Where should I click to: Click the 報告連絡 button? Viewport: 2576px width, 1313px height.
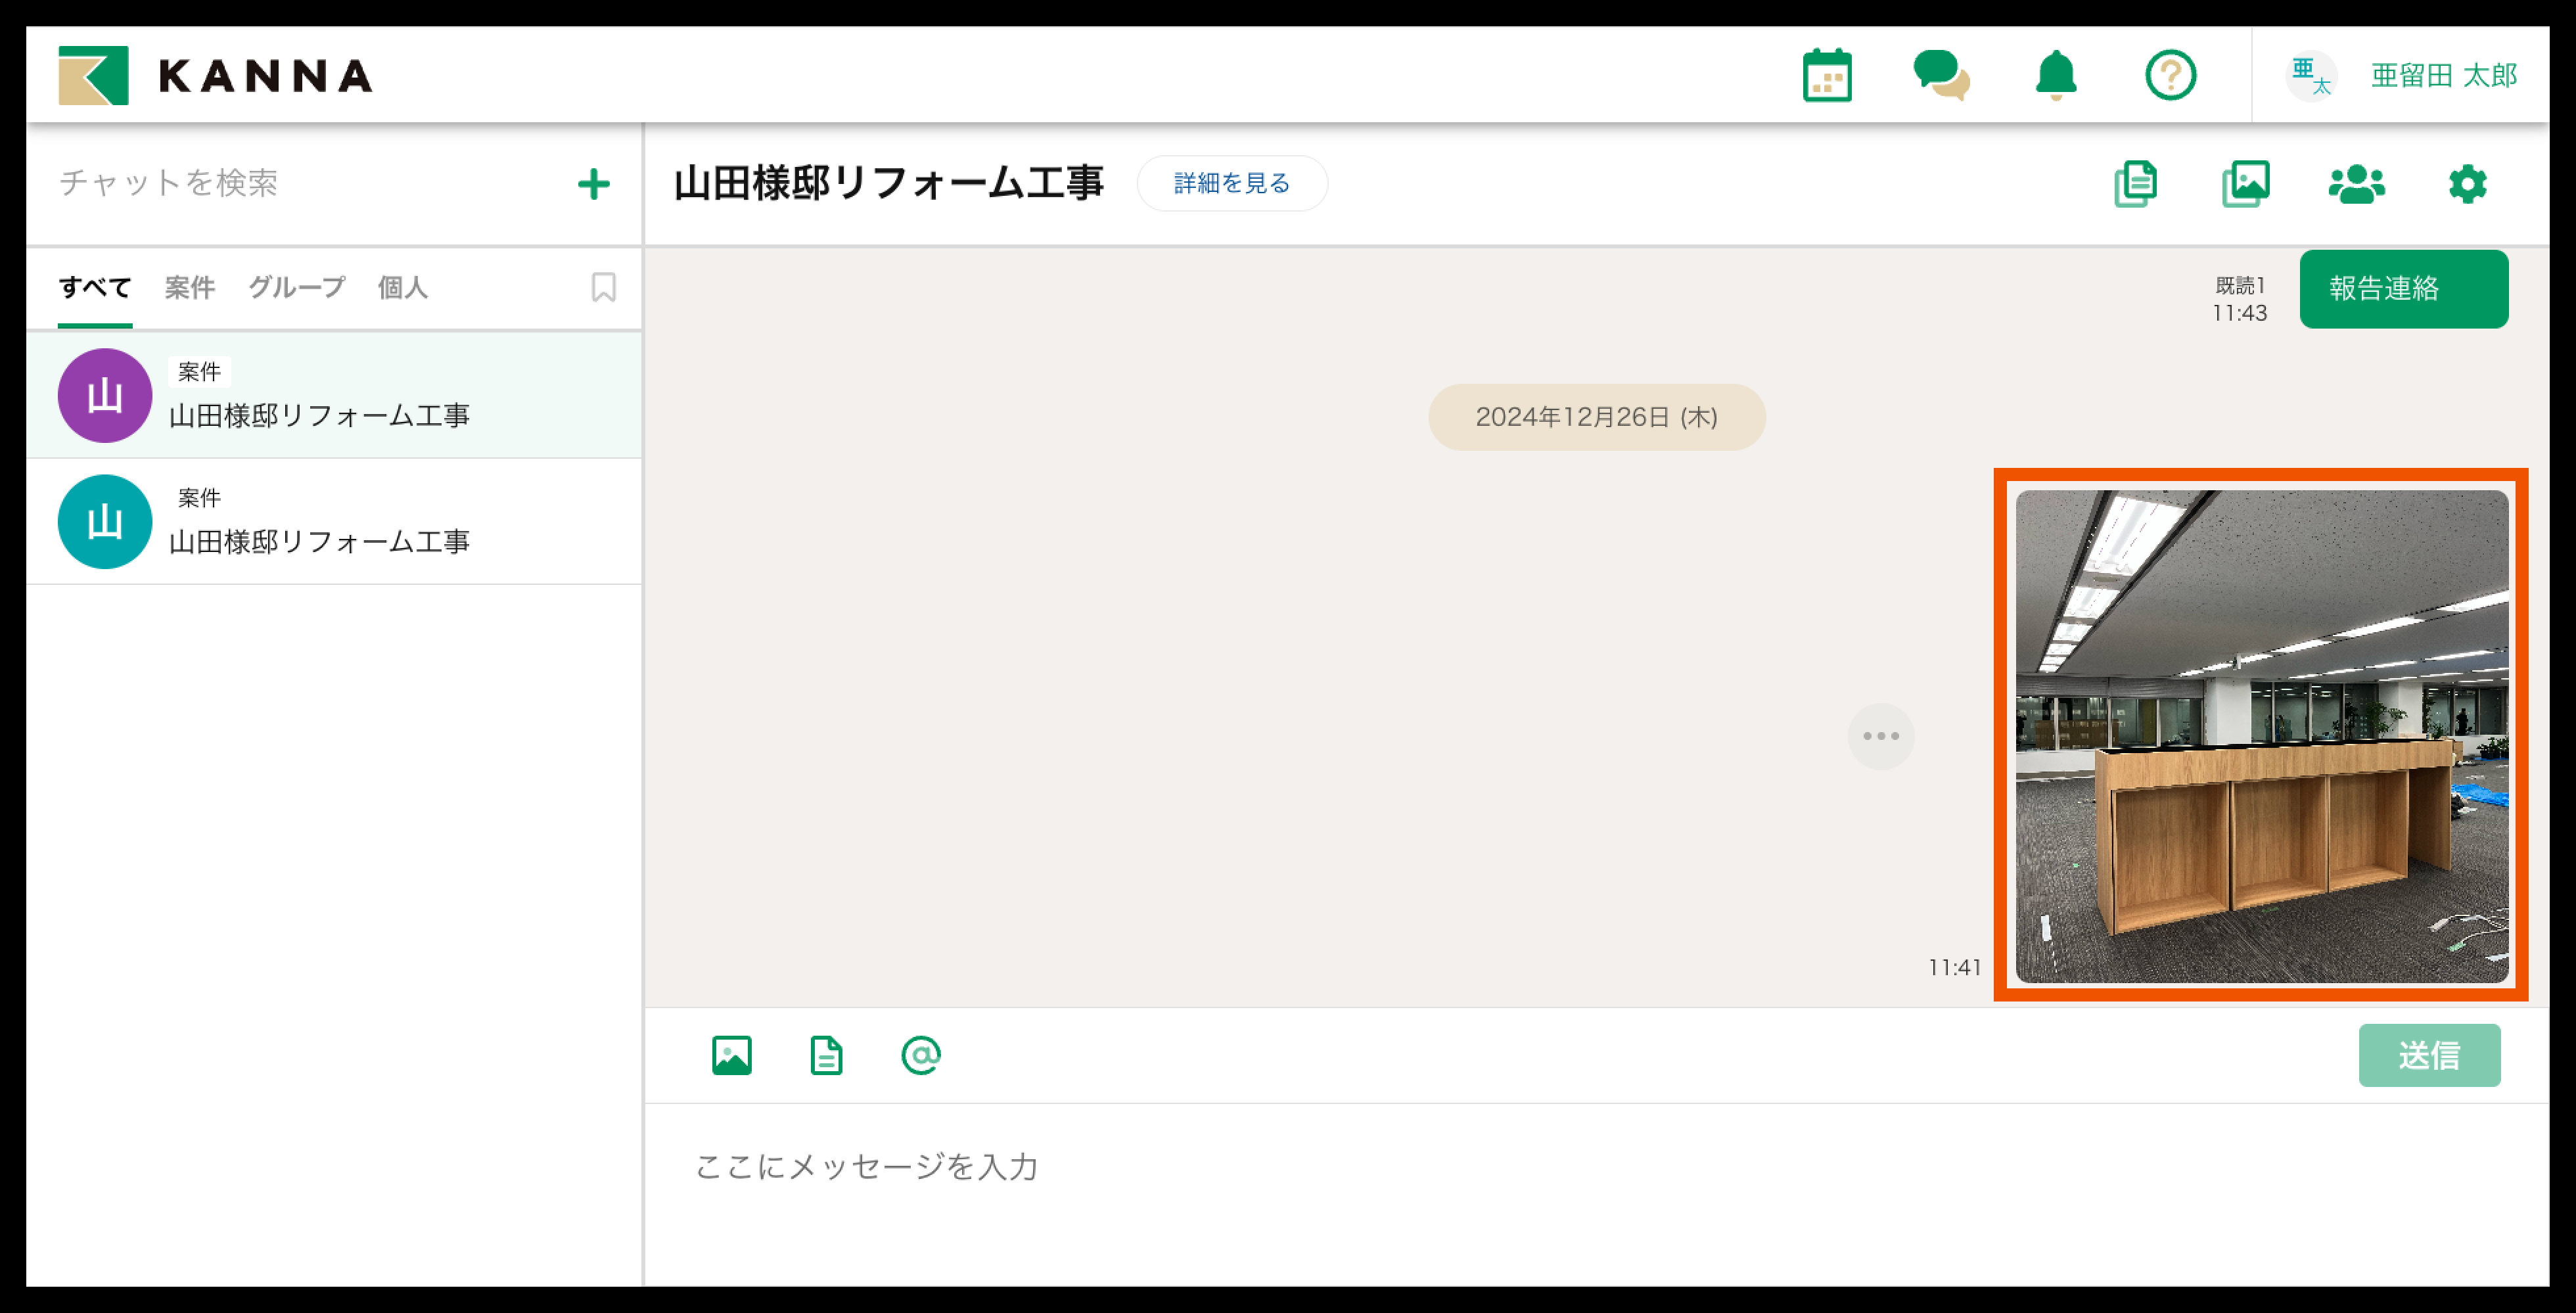point(2402,289)
